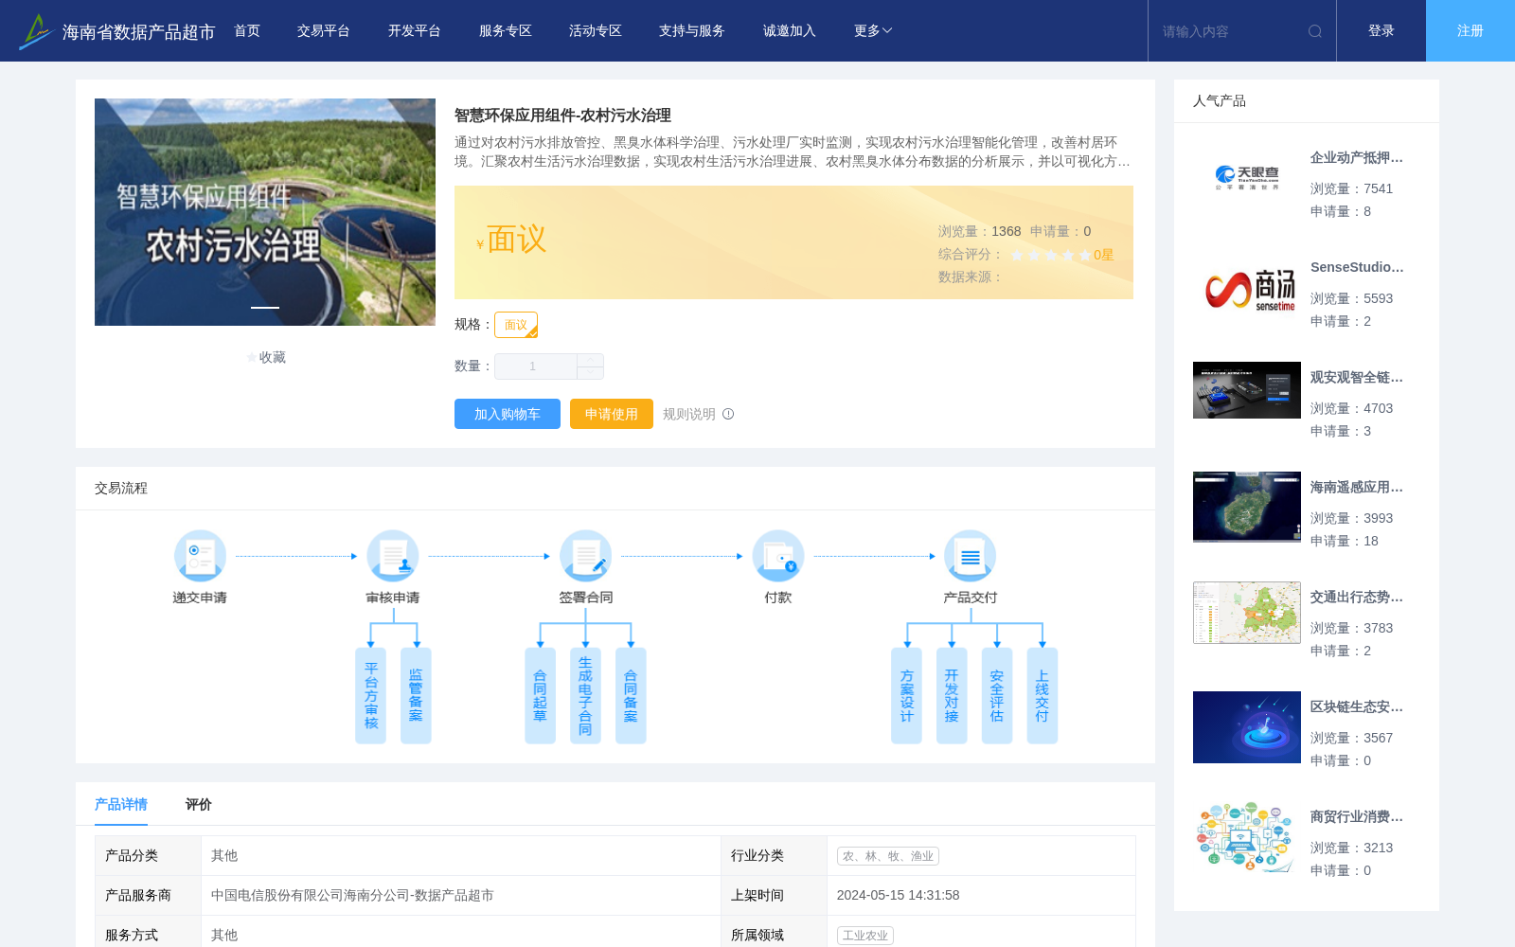Click the listing time 2024-05-15 14:31:58
The image size is (1515, 947).
[x=899, y=895]
